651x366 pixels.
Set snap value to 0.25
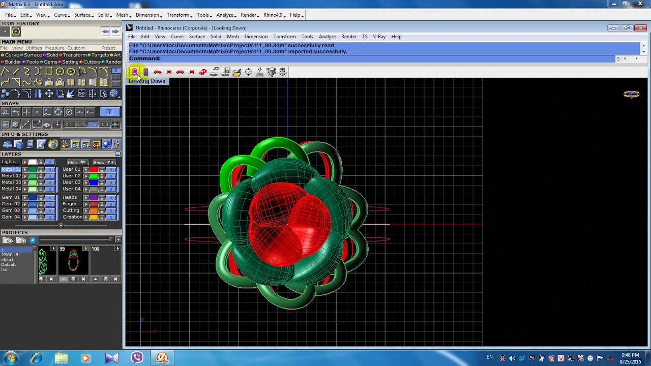pyautogui.click(x=81, y=124)
